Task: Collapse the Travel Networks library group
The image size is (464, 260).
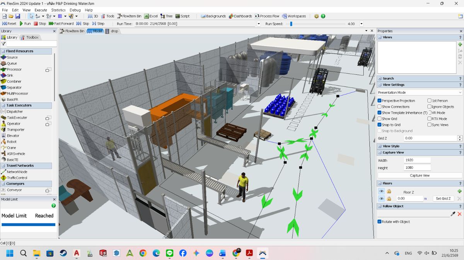Action: pos(3,165)
